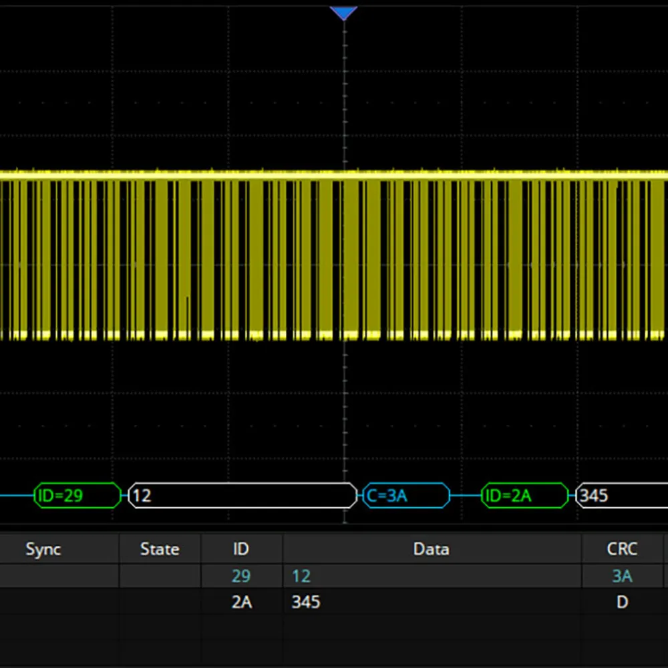Sort by the ID column header
Screen dimensions: 668x668
241,549
